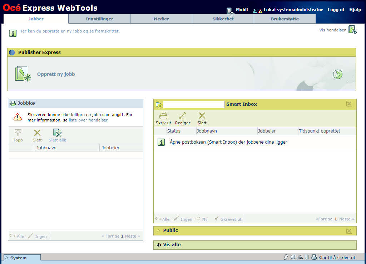
Task: Select Skrevet ut jobs in Smart Inbox
Action: [228, 219]
